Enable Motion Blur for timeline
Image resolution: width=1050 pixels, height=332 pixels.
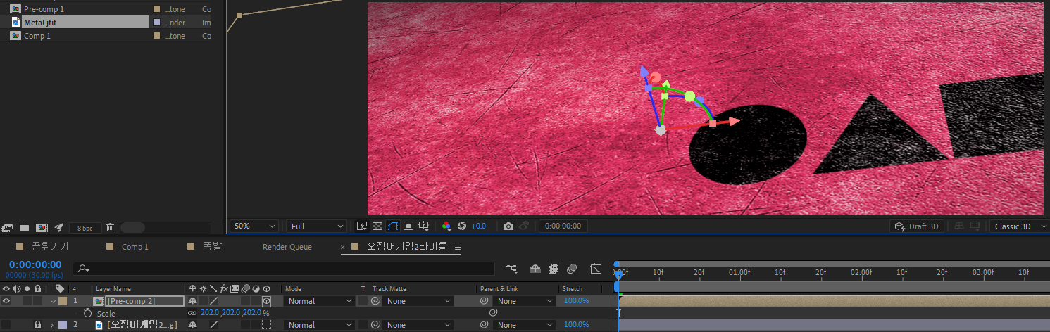pos(572,269)
